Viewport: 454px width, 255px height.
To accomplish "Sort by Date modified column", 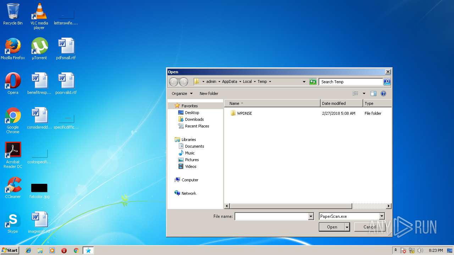I will point(342,103).
